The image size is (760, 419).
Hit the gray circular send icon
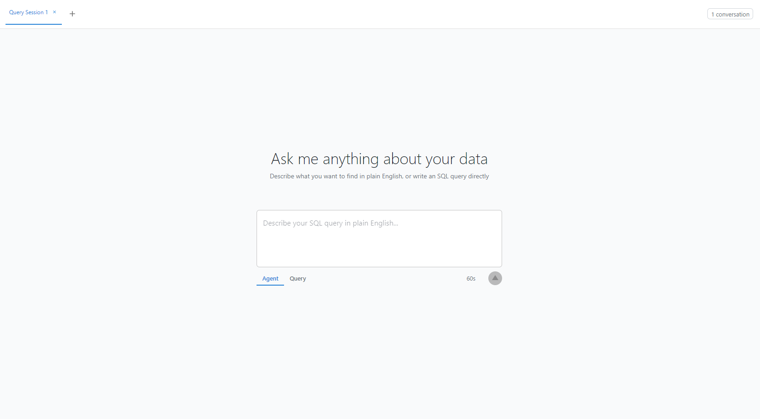coord(495,278)
